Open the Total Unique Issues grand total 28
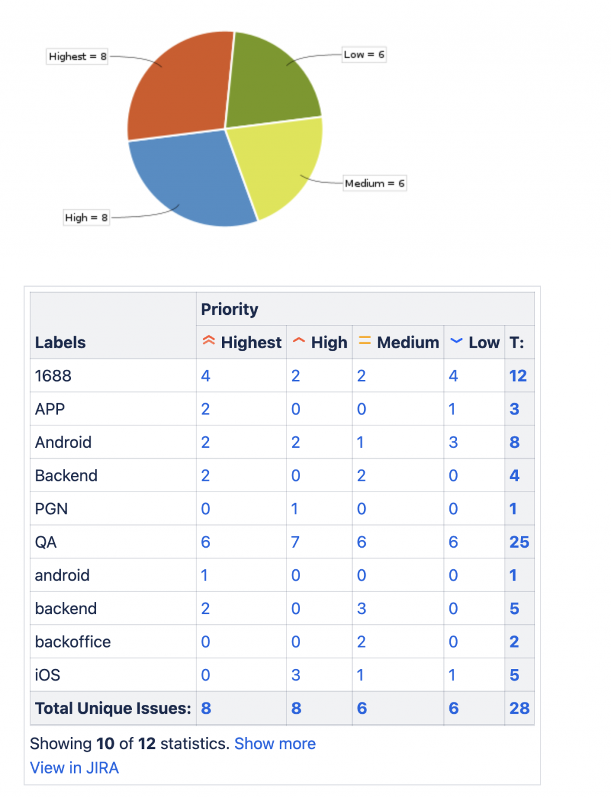Image resolution: width=611 pixels, height=798 pixels. [519, 708]
